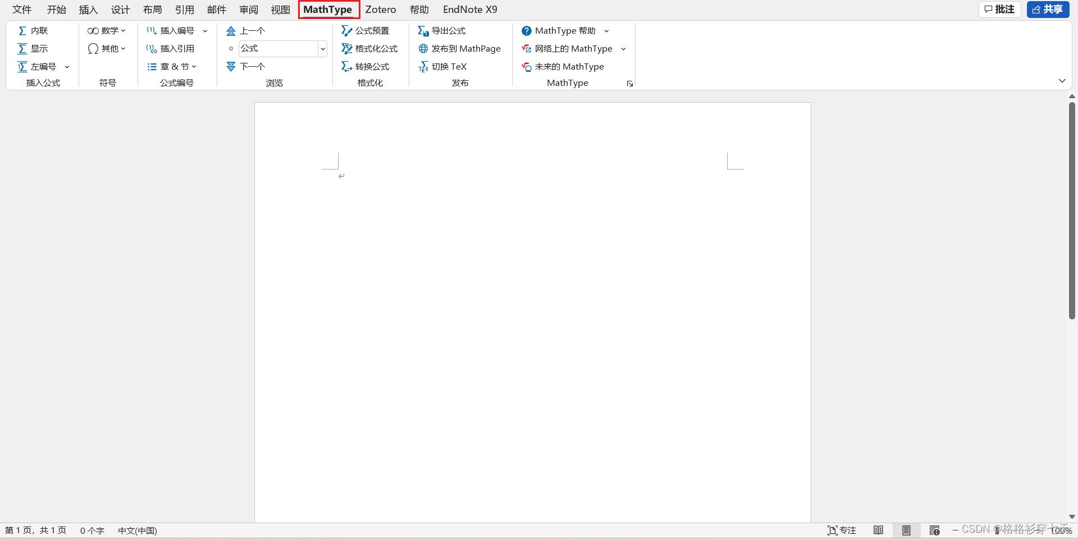This screenshot has width=1078, height=540.
Task: Click the vertical scrollbar thumb
Action: 1072,210
